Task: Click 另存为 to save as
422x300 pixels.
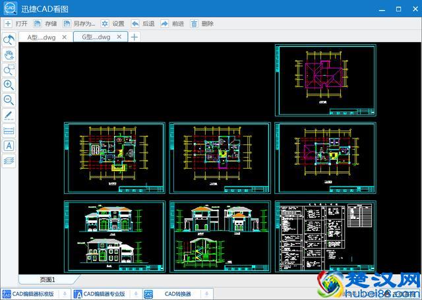Action: pos(79,24)
